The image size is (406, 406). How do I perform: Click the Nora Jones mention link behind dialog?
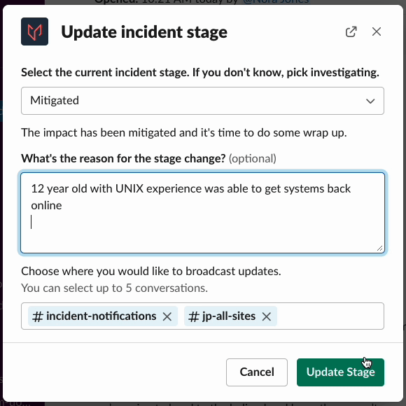(276, 2)
